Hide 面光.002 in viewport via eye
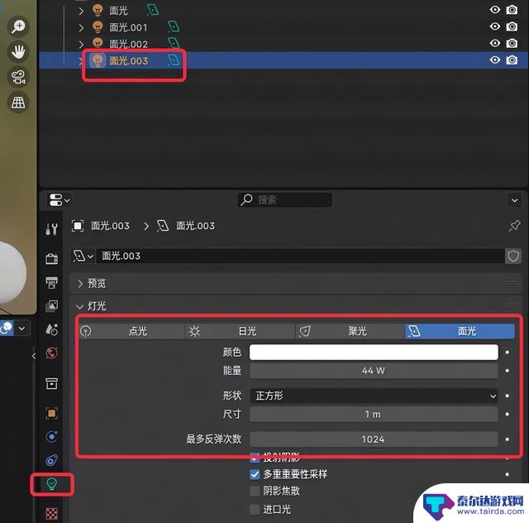The width and height of the screenshot is (529, 523). coord(495,43)
